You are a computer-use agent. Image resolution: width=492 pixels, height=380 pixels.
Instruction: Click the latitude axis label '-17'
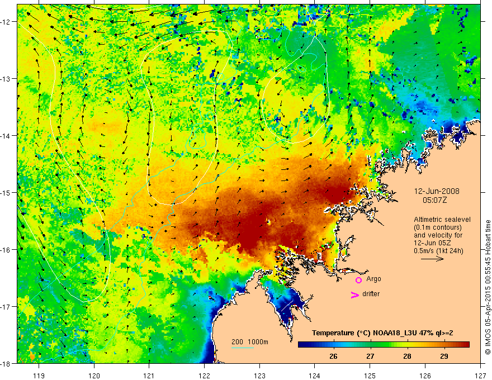point(6,307)
